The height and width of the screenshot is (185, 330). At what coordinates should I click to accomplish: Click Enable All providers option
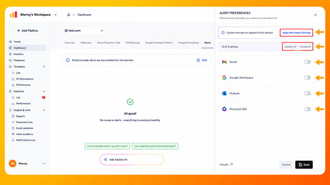coord(305,47)
